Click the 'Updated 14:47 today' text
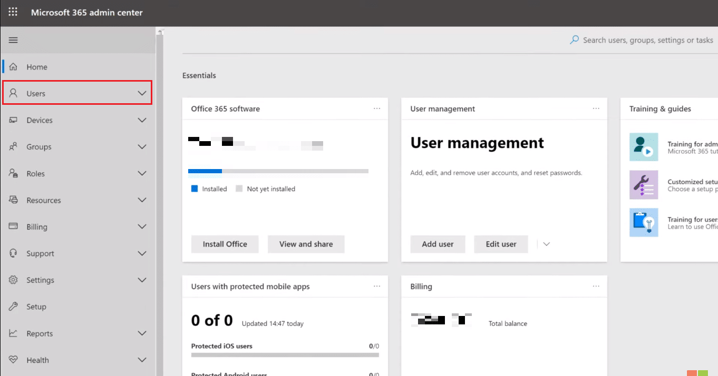This screenshot has height=376, width=718. (273, 323)
